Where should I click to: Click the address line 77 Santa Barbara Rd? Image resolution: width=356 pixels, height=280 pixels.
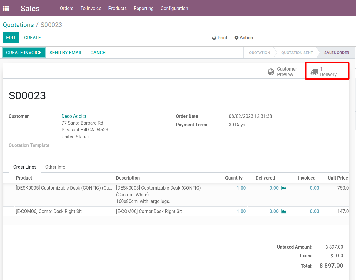(x=82, y=123)
